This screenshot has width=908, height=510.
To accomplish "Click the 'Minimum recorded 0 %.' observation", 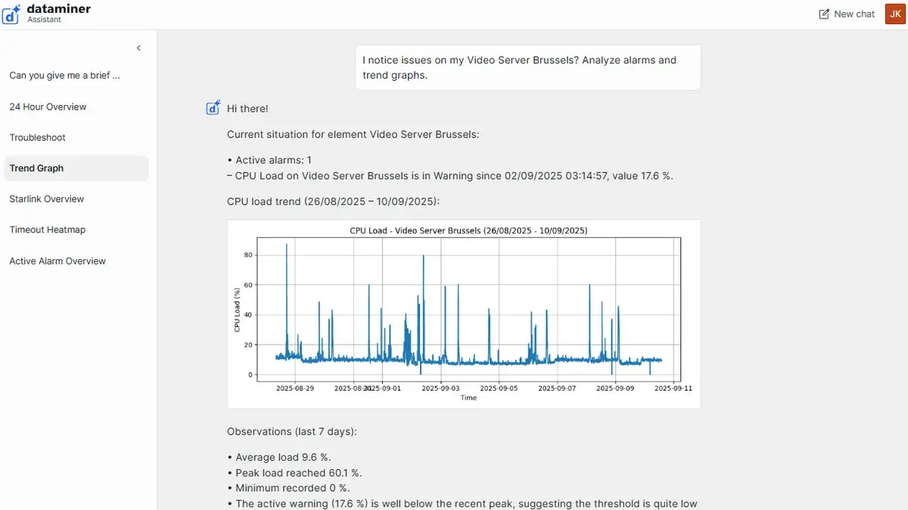I will tap(288, 488).
